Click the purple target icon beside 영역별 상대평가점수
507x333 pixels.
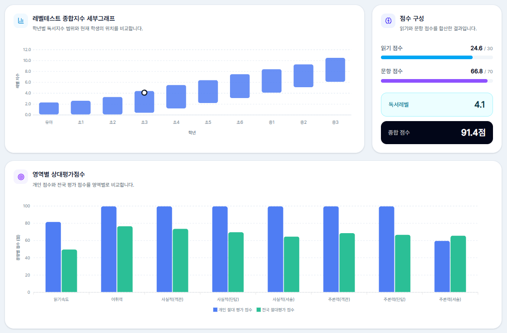21,177
